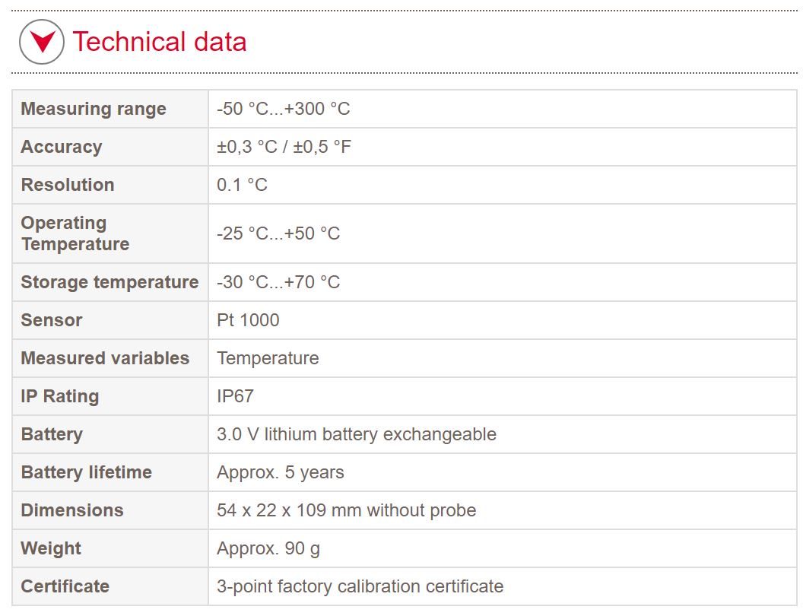Click the red chevron circle icon
This screenshot has width=803, height=616.
41,41
